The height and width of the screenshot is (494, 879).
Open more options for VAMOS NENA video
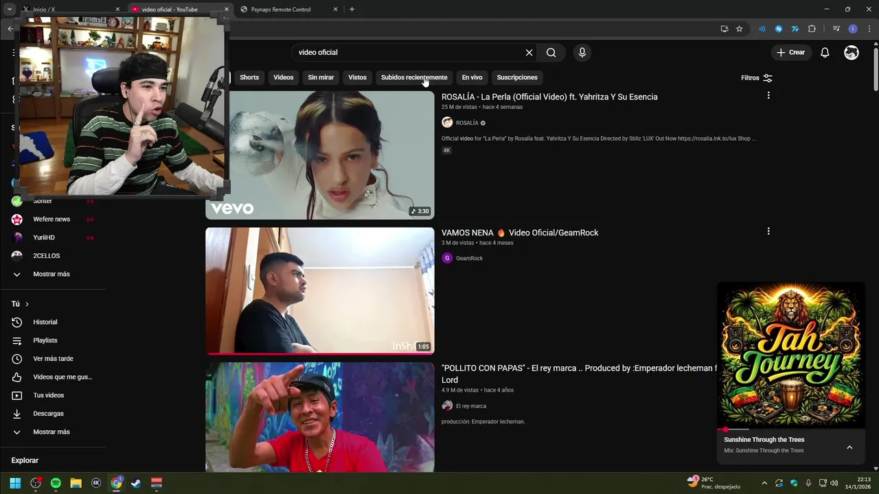(768, 231)
